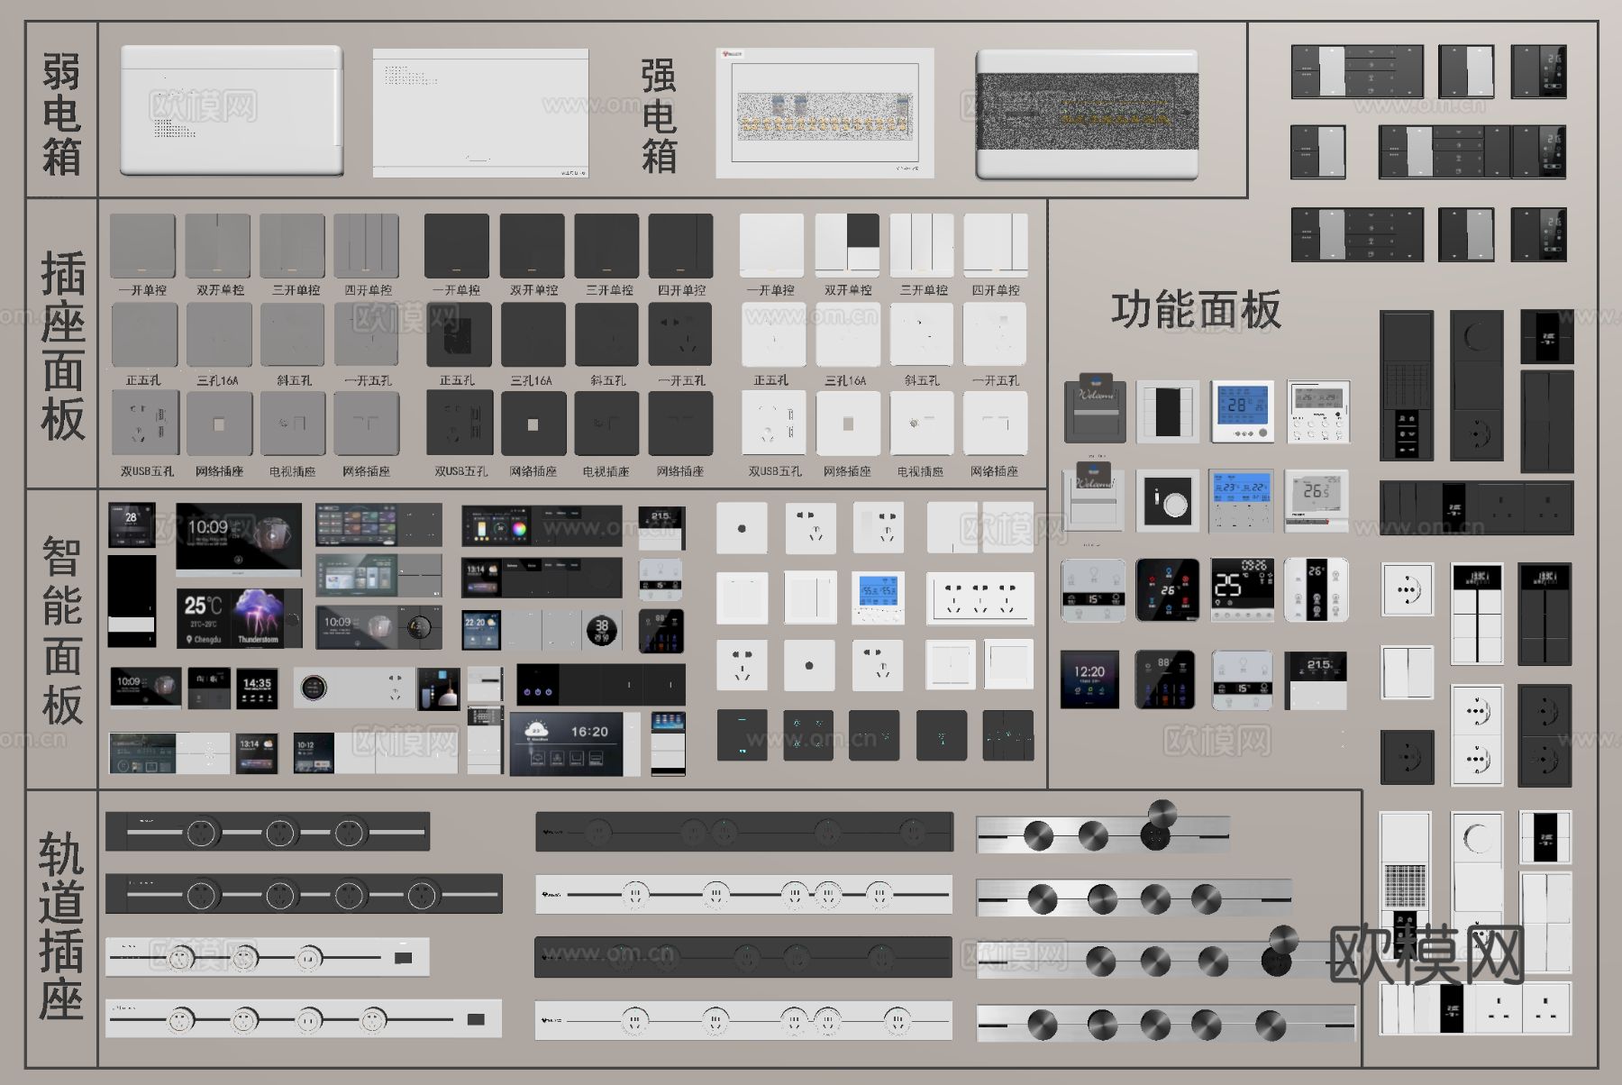Screen dimensions: 1622x1085
Task: Select the black display showing 09:26 and 25
Action: tap(1243, 589)
